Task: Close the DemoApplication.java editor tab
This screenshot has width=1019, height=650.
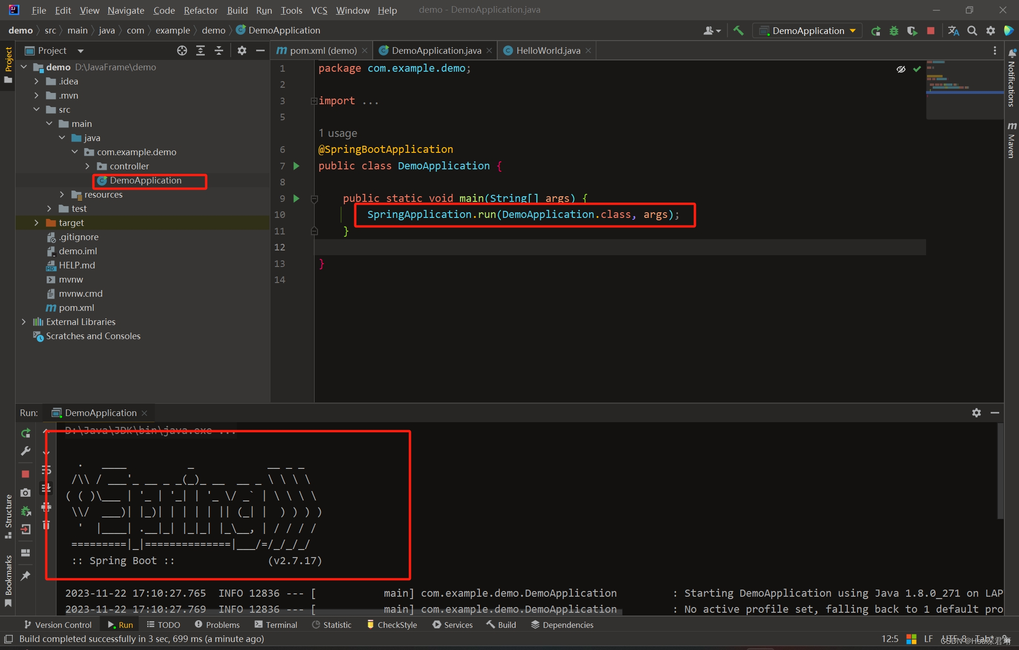Action: (x=489, y=50)
